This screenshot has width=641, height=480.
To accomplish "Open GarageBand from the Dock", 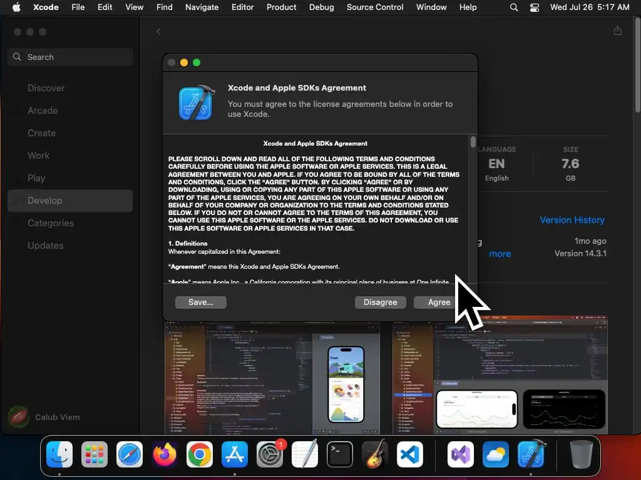I will [x=375, y=454].
